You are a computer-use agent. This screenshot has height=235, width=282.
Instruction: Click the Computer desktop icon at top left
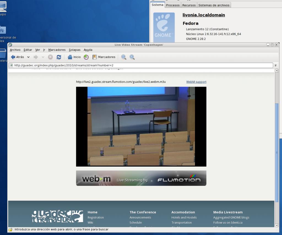tap(3, 7)
